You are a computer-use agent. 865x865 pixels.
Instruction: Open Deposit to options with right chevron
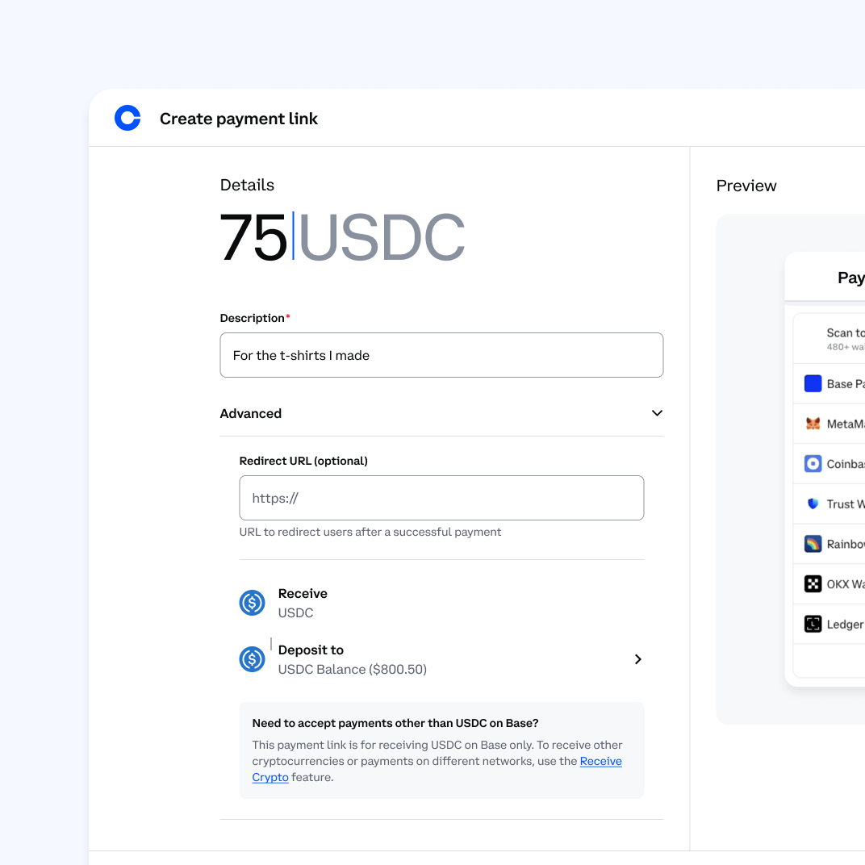click(637, 659)
